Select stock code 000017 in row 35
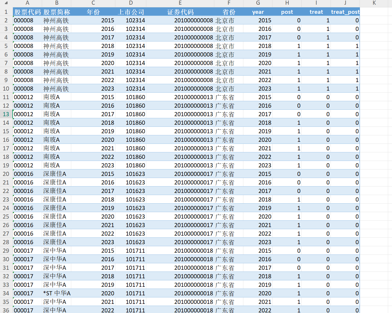The height and width of the screenshot is (313, 392). click(x=27, y=302)
